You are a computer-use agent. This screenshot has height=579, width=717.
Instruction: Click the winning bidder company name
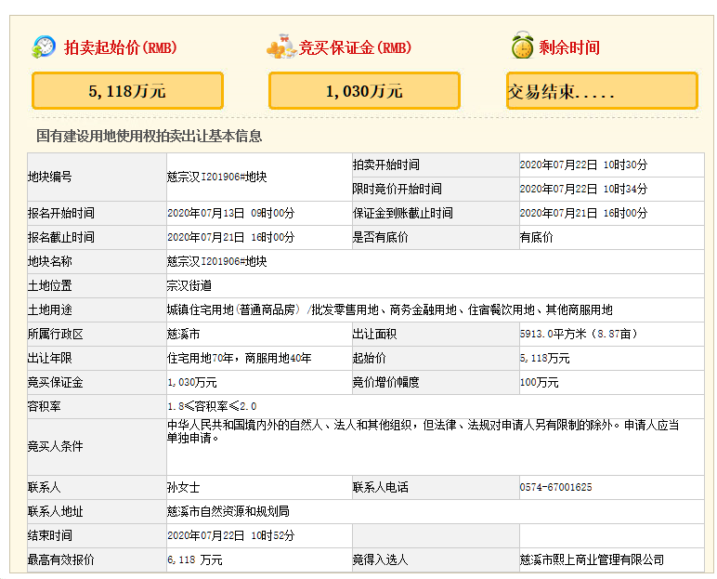(x=592, y=559)
